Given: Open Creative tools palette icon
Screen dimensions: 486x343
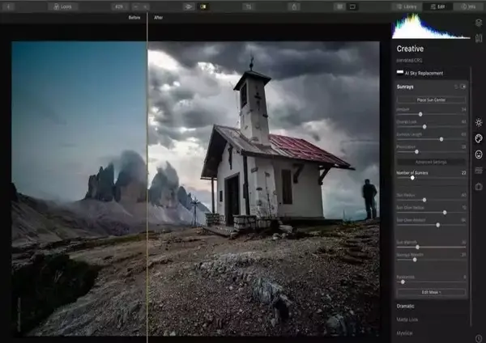Looking at the screenshot, I should pos(479,138).
